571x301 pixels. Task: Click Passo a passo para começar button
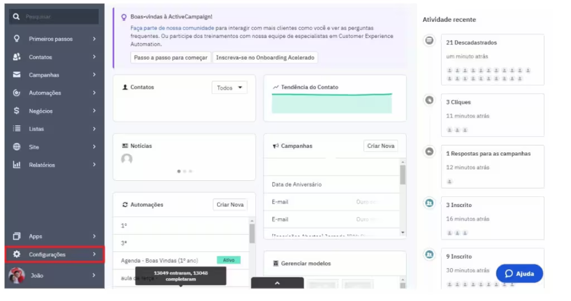(171, 57)
